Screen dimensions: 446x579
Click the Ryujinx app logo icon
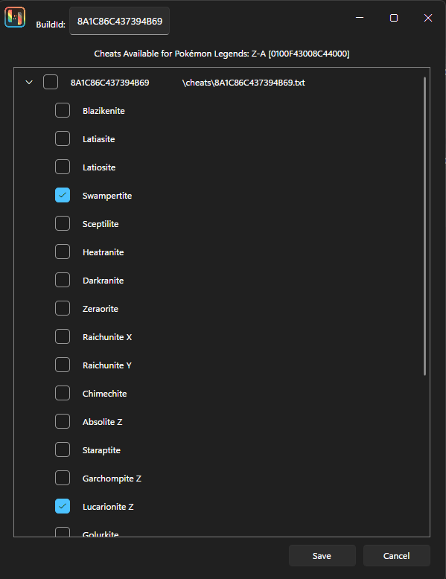click(15, 17)
